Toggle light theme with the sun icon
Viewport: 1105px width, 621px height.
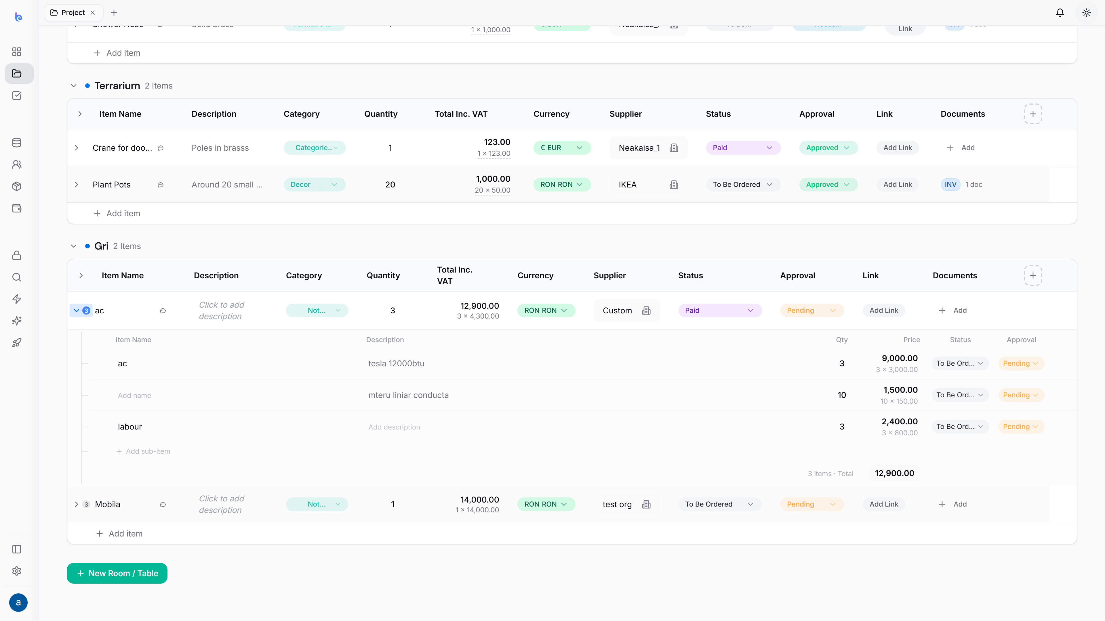[x=1087, y=13]
